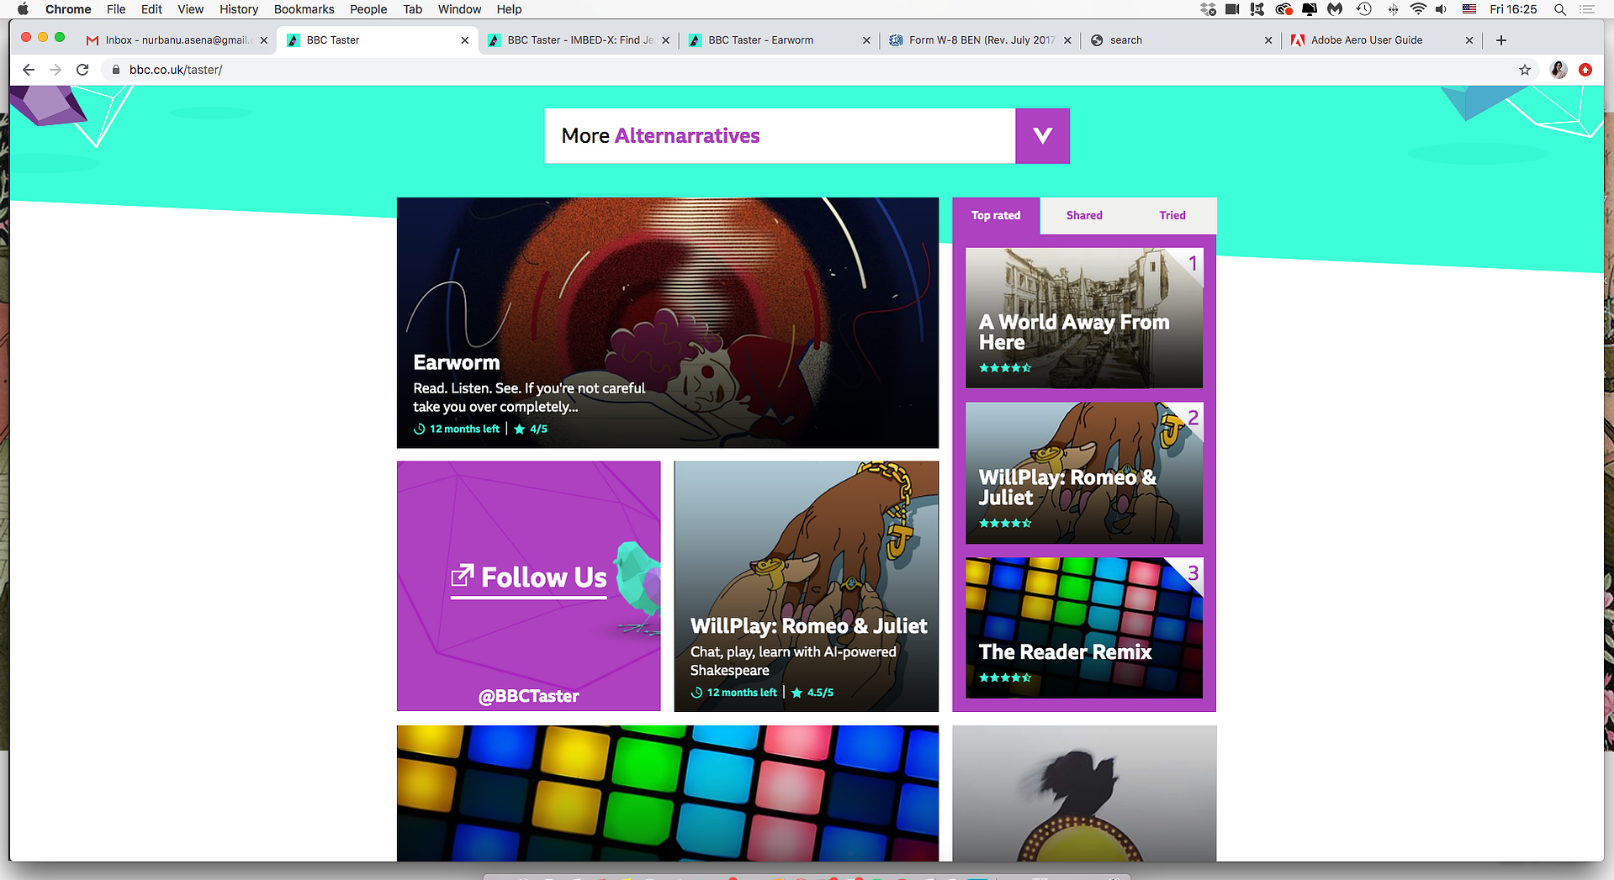Click the lock icon in address bar
This screenshot has width=1614, height=880.
coord(116,70)
